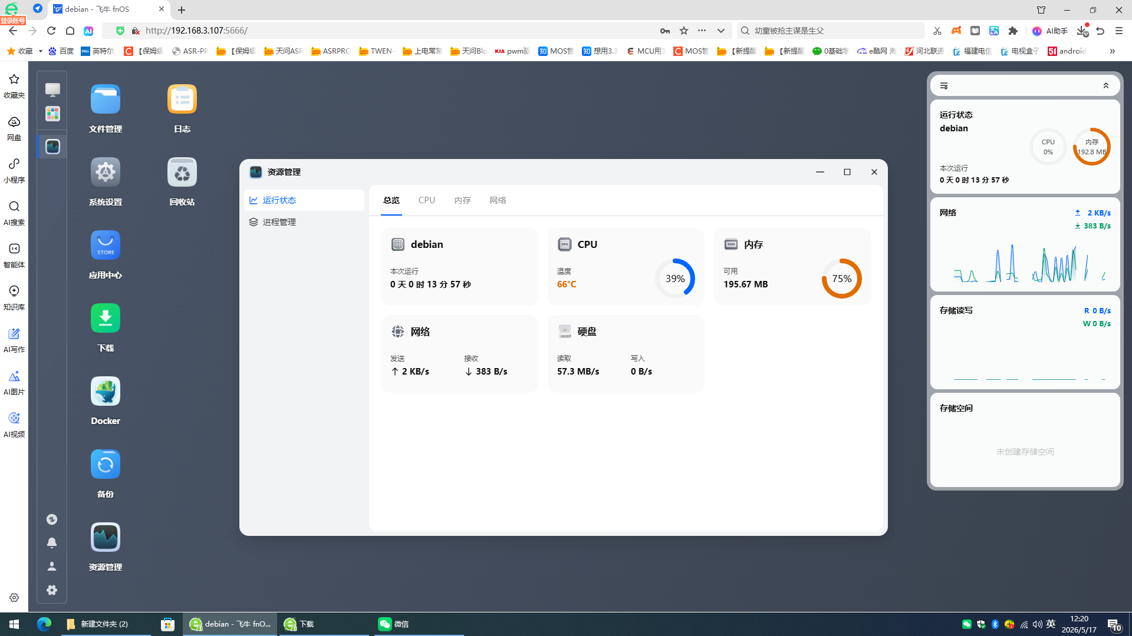
Task: Open browser sidebar AI图片
Action: (x=14, y=383)
